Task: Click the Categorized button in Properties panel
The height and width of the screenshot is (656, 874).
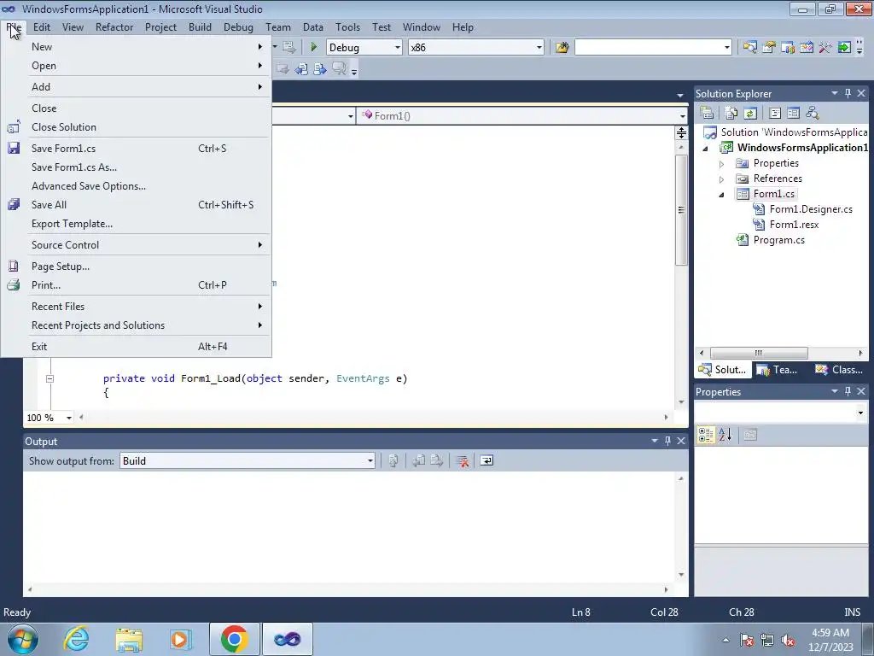Action: [706, 435]
